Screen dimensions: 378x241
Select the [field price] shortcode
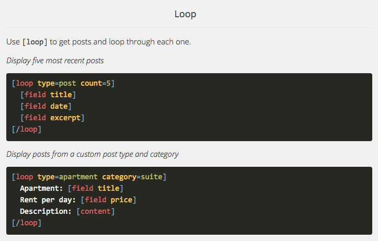[108, 200]
